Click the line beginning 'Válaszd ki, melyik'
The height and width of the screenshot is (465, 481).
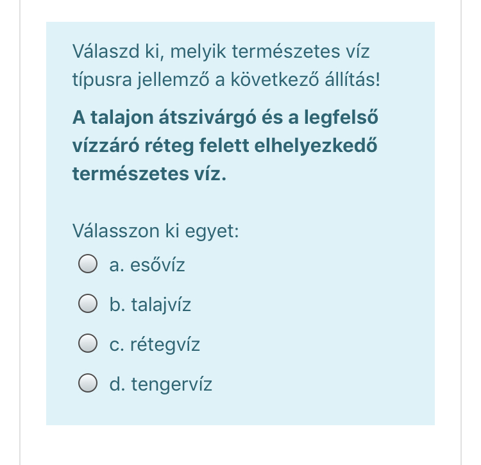[221, 51]
